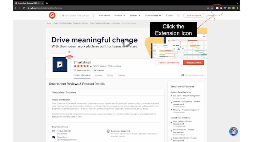
Task: Click the heart icon beside Save to My Lists
Action: (75, 70)
